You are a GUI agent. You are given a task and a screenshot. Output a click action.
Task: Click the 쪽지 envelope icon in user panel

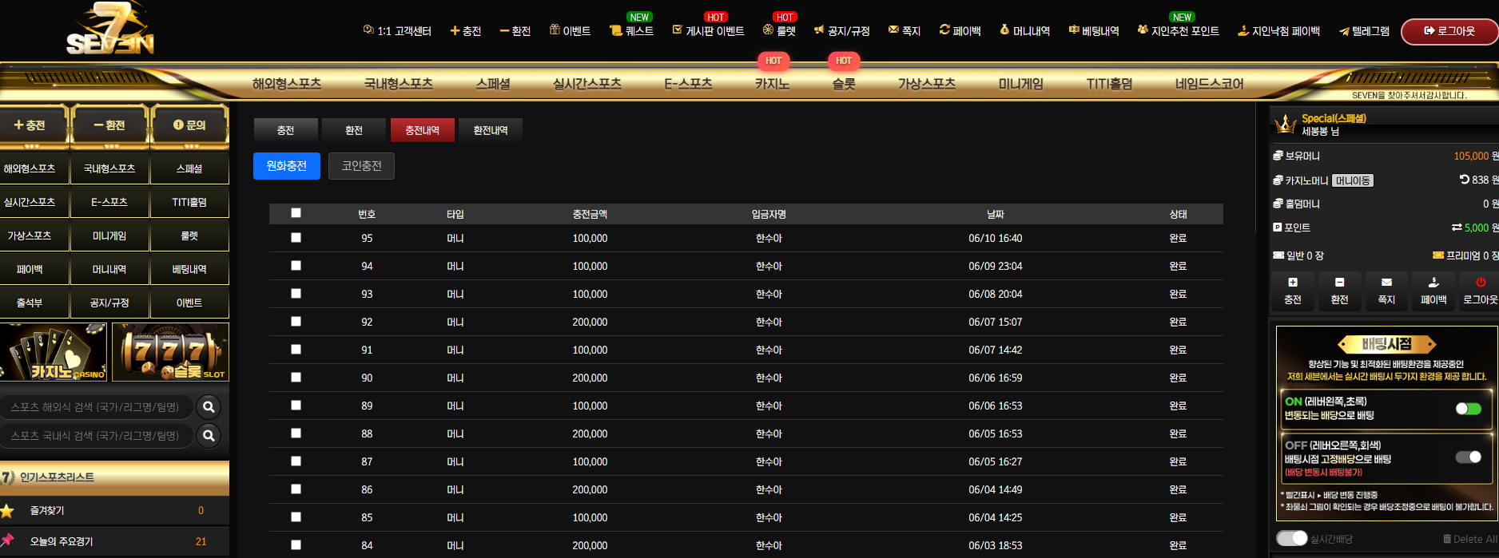point(1386,283)
